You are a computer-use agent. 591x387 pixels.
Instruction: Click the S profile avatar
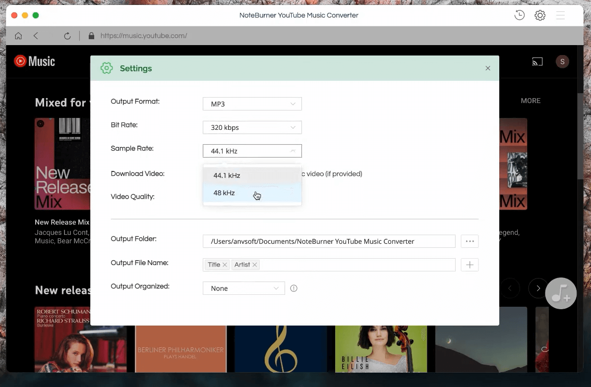coord(562,61)
